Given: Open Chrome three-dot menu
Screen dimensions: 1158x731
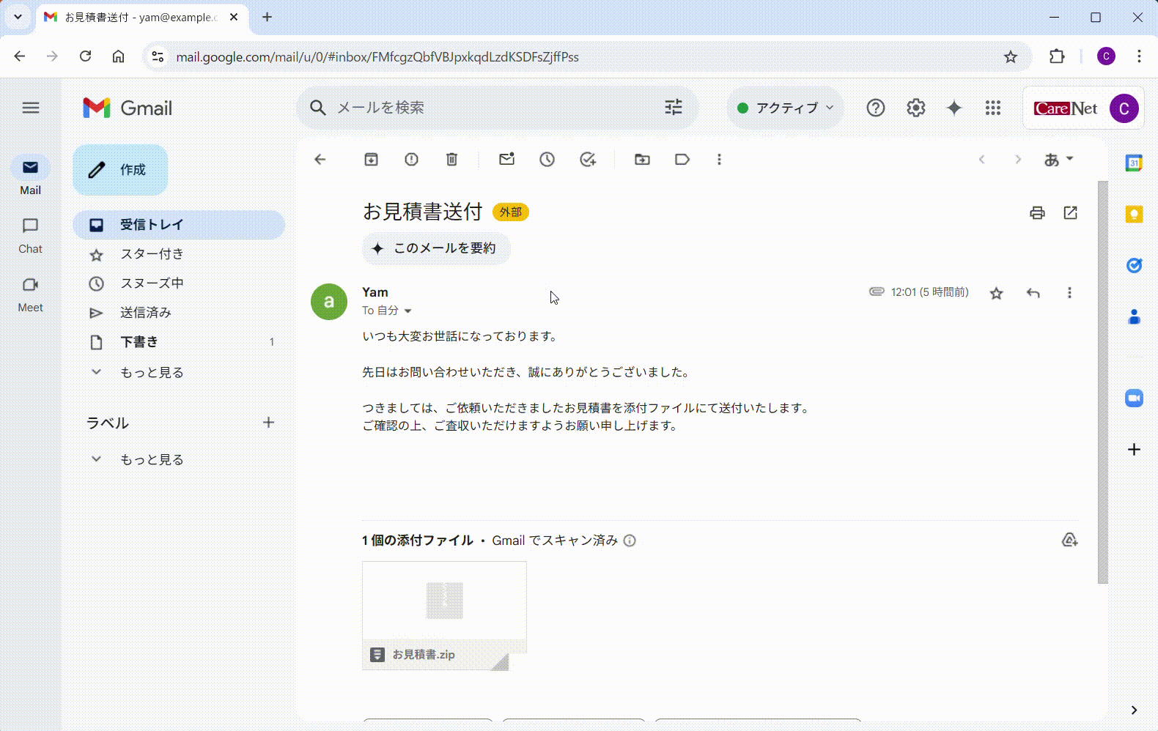Looking at the screenshot, I should pyautogui.click(x=1139, y=56).
